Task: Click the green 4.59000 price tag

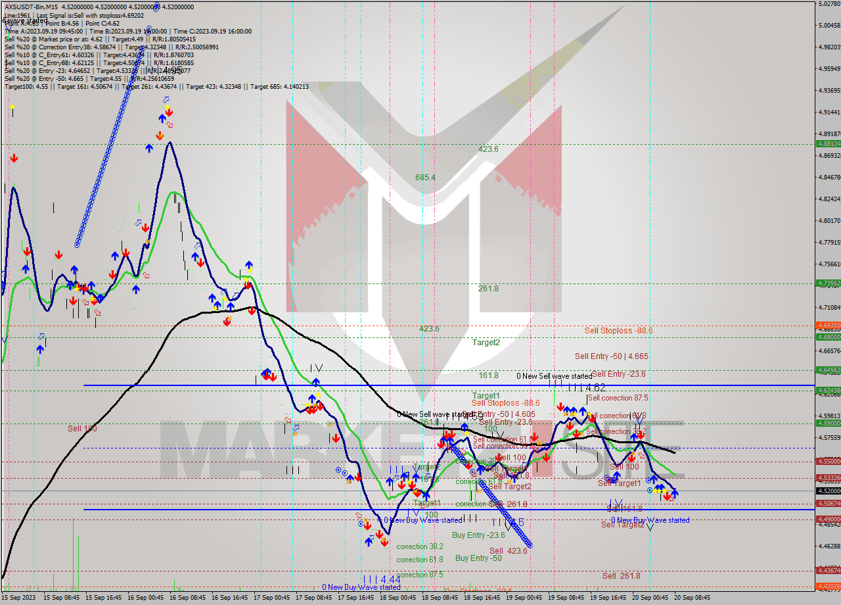Action: click(x=828, y=423)
